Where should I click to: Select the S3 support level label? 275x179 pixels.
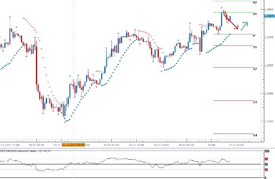click(x=255, y=102)
